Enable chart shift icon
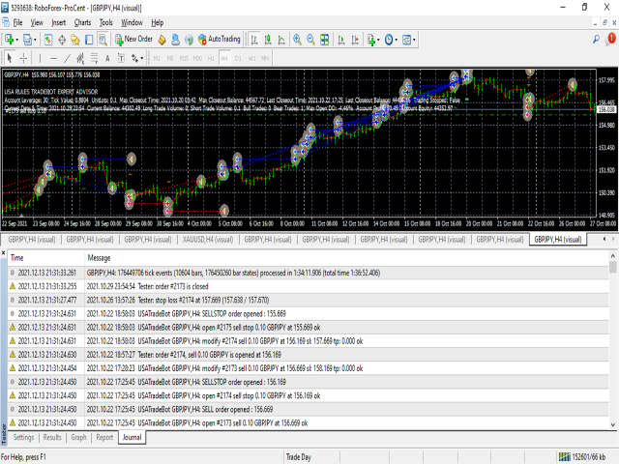This screenshot has height=464, width=619. coord(355,40)
